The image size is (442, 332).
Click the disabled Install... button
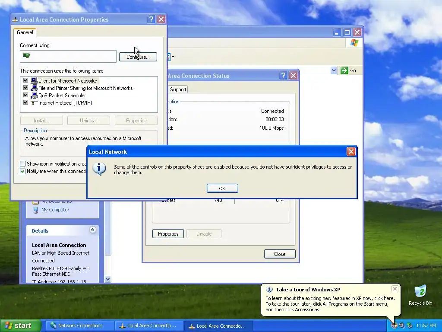click(x=41, y=121)
